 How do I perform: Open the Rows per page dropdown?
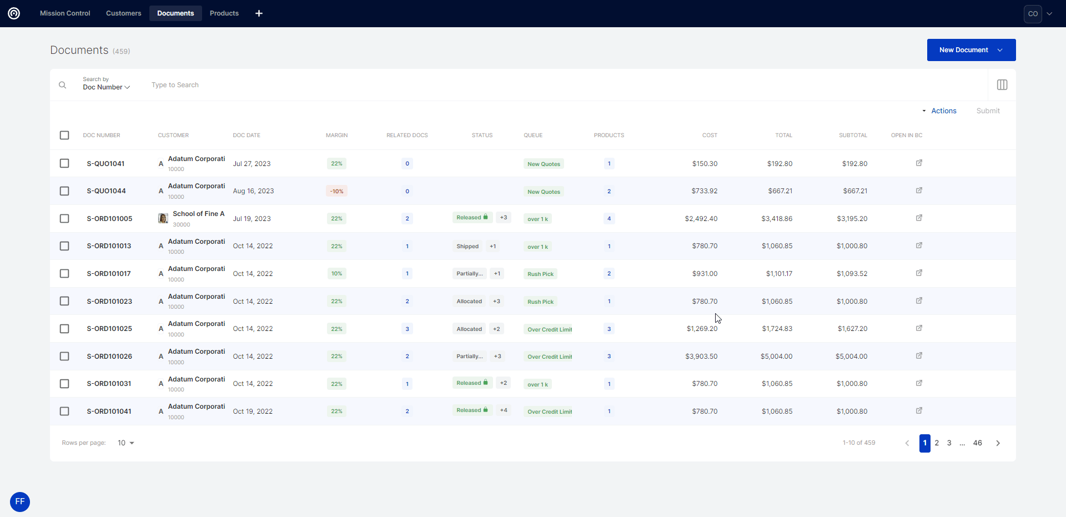click(126, 443)
